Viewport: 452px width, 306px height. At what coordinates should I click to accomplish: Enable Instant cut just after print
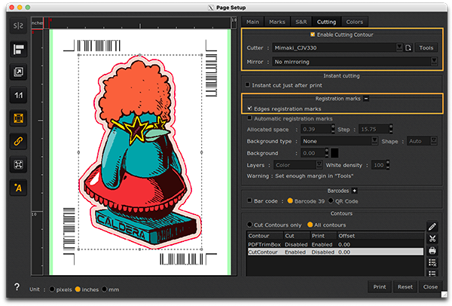coord(248,85)
